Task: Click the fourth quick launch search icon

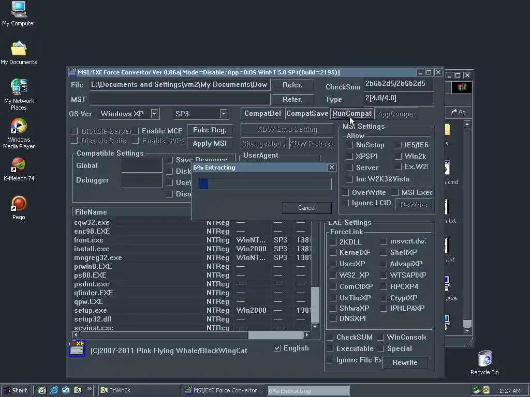Action: pos(78,390)
